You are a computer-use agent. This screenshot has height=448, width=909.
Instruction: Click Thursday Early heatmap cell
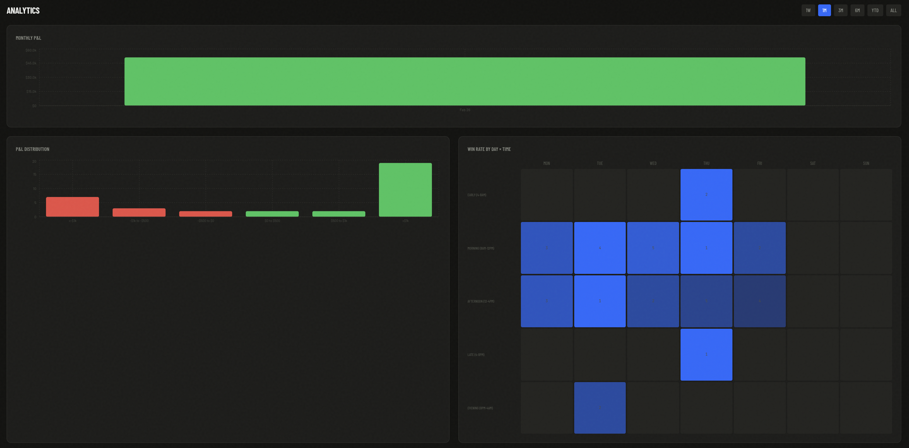pyautogui.click(x=706, y=195)
